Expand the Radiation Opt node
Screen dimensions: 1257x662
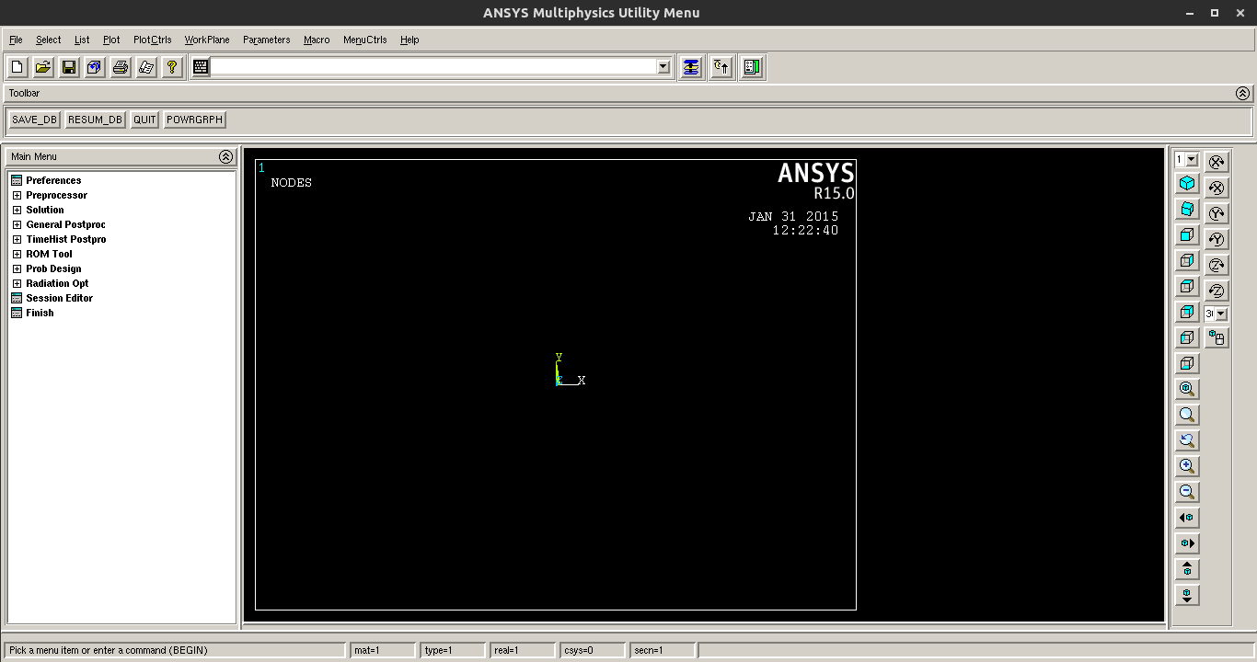coord(17,283)
